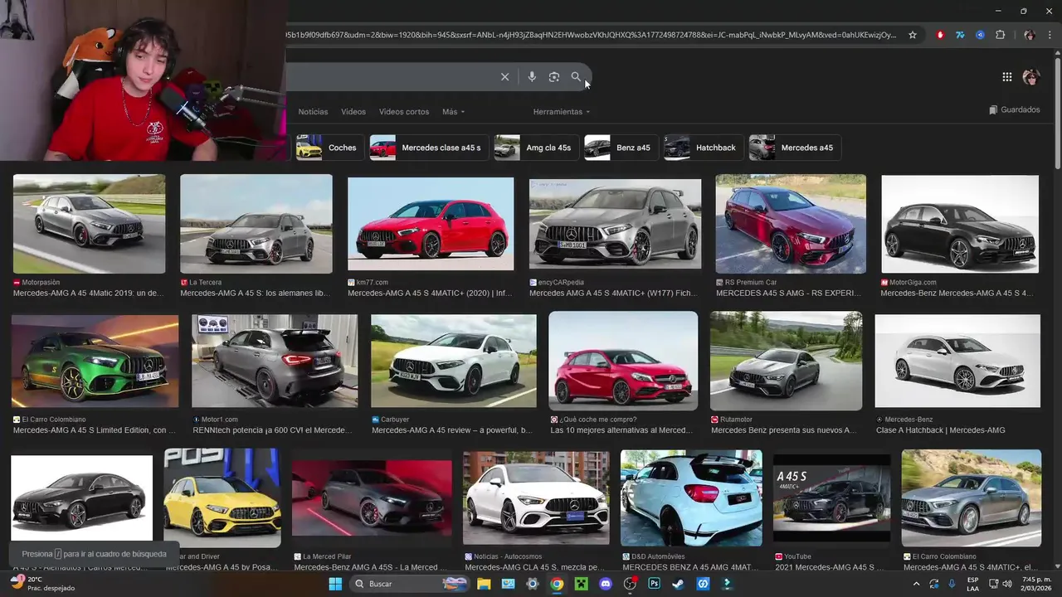Click the microphone tray icon
Image resolution: width=1062 pixels, height=597 pixels.
click(x=952, y=584)
